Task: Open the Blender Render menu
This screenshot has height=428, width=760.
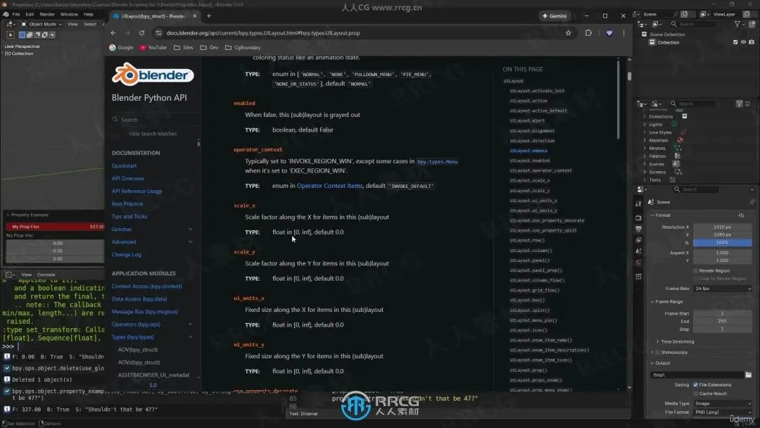Action: (47, 15)
